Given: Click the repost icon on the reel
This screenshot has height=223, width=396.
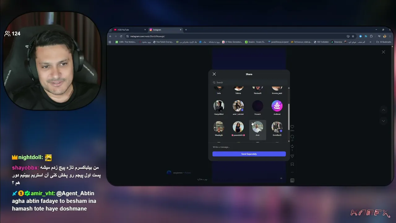Looking at the screenshot, I should point(292,146).
